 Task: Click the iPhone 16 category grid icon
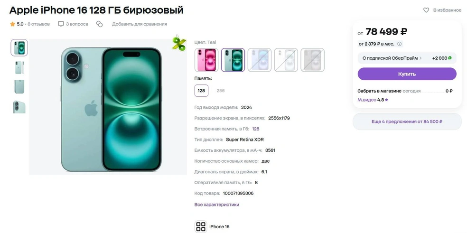tap(201, 226)
